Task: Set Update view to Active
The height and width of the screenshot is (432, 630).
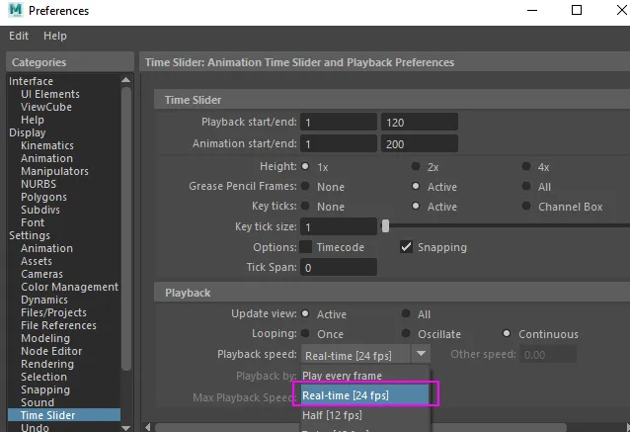Action: tap(306, 313)
